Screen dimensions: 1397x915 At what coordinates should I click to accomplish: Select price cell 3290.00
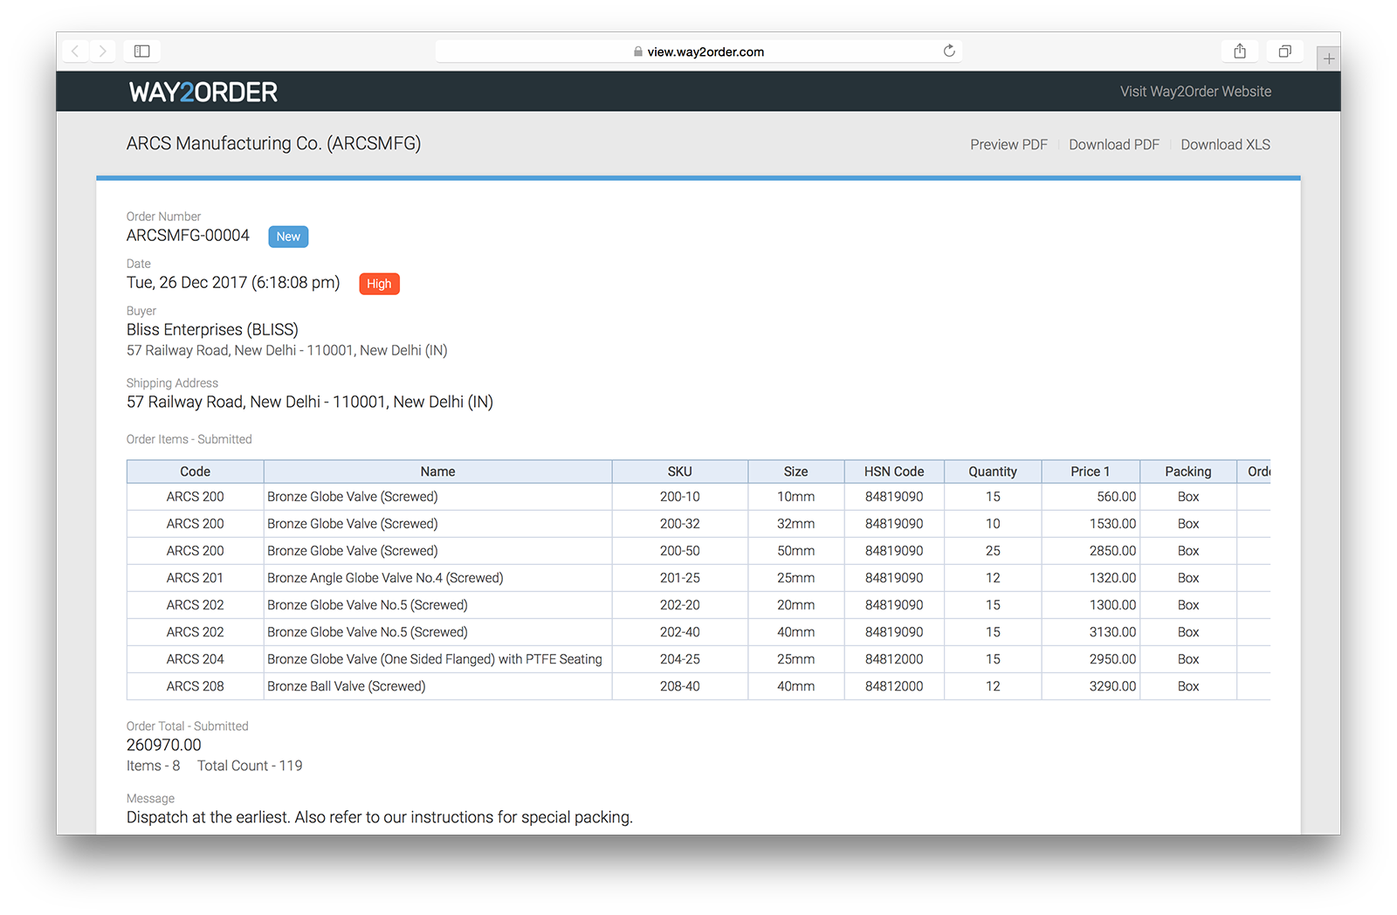pyautogui.click(x=1091, y=686)
